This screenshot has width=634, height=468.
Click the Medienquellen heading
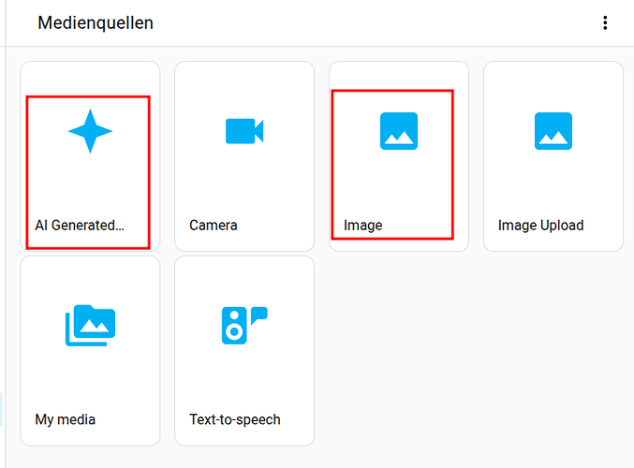click(96, 22)
